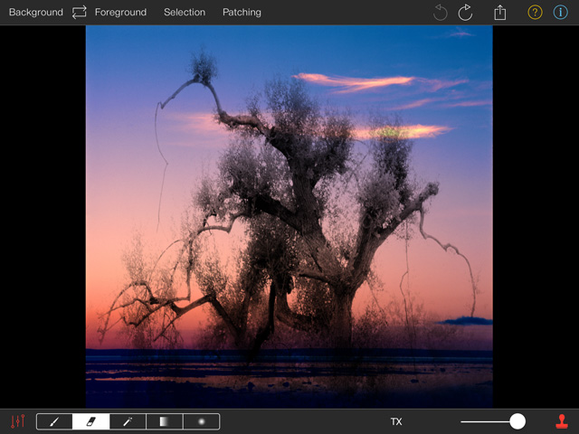Select the radial gradient tool
This screenshot has width=579, height=434.
point(201,421)
